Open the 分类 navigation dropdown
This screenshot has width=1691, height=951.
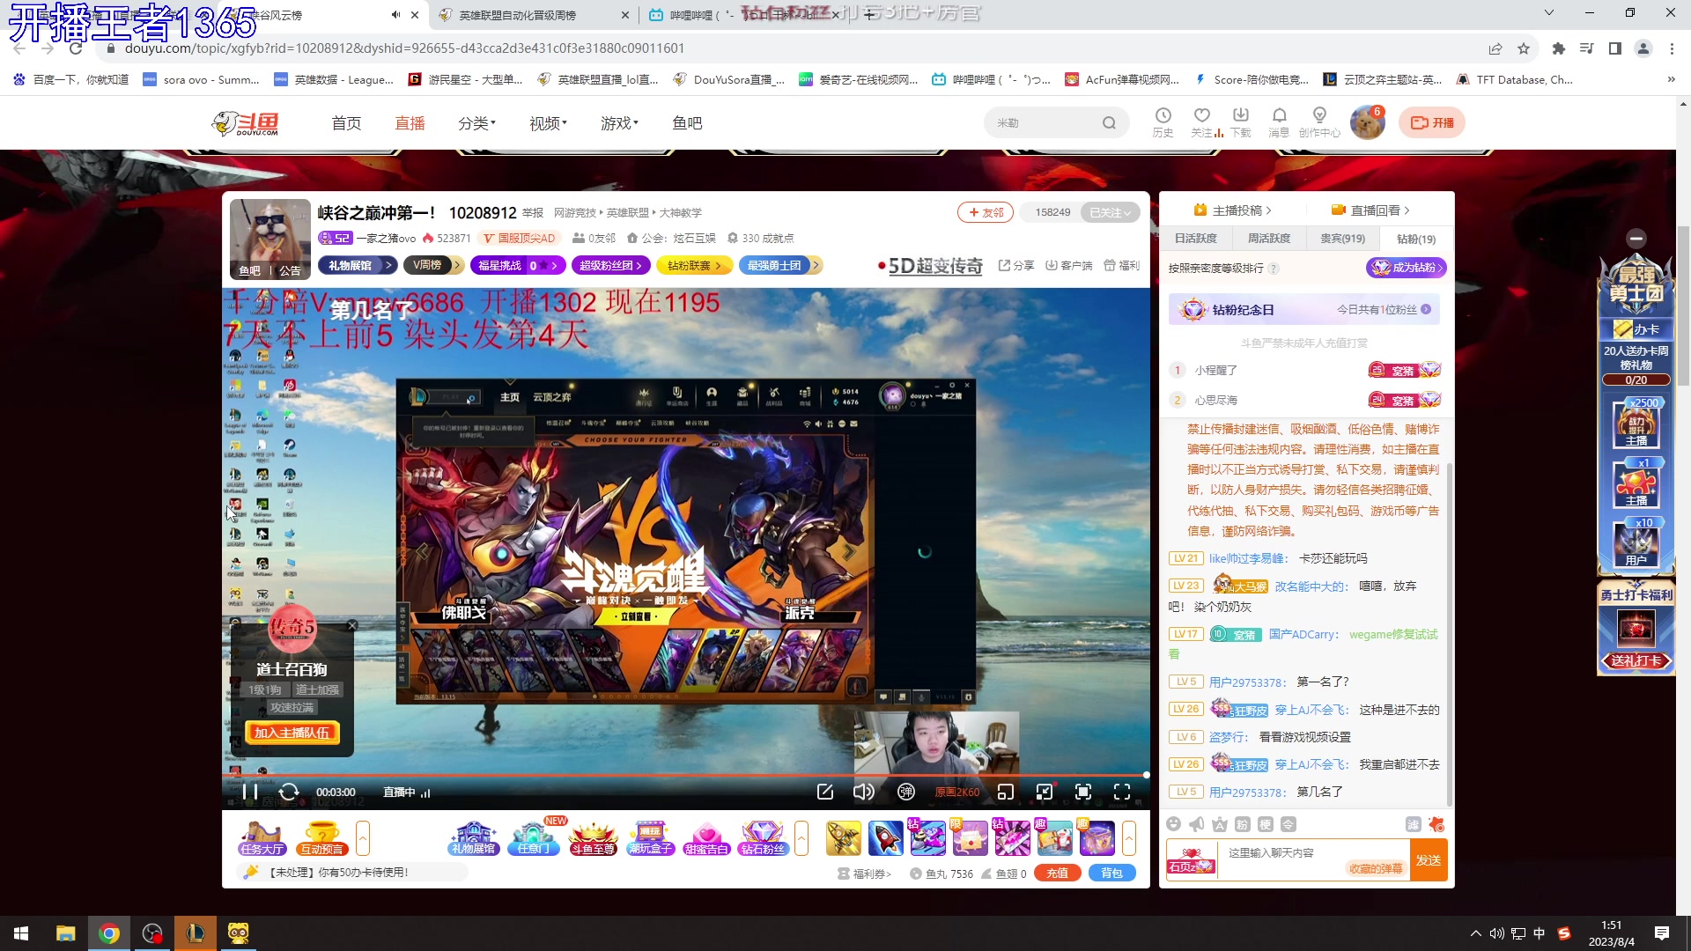[x=477, y=123]
